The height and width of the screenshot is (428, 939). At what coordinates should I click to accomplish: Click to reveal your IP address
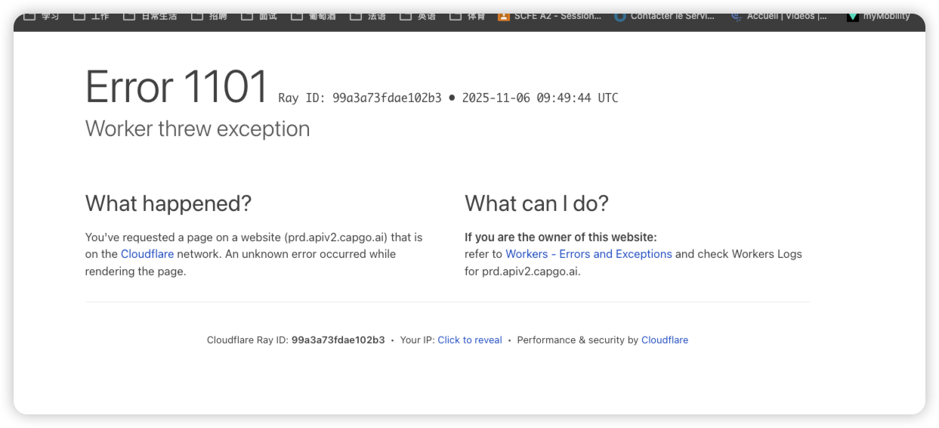click(470, 340)
